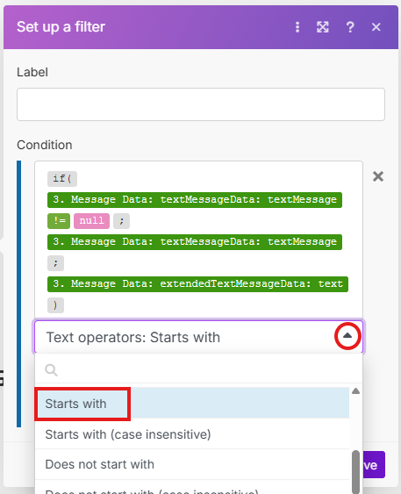Open the three-dot options menu in header
401x494 pixels.
(x=297, y=27)
